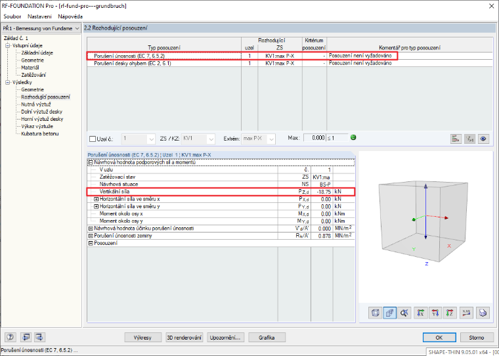Expand Horizontální síla ve směru x
Viewport: 499px width, 356px height.
97,199
